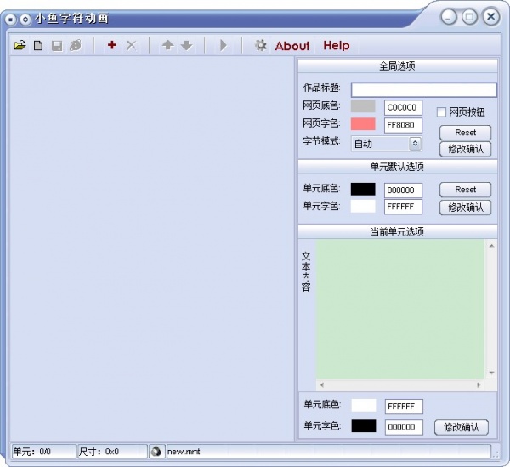Click the 单元: 0/0 status entry
The width and height of the screenshot is (510, 467).
44,452
